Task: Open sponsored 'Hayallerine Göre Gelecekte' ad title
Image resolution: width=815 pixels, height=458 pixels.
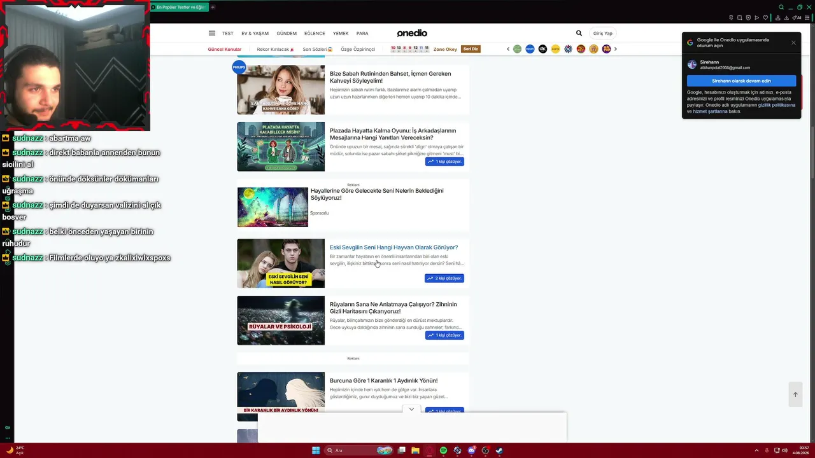Action: click(x=377, y=194)
